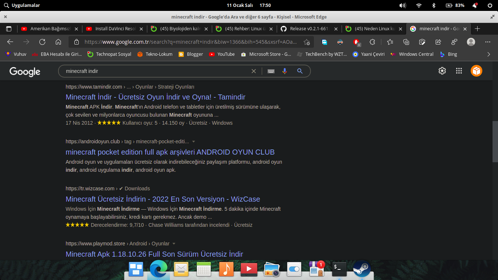
Task: Open the Calendar app in dock
Action: click(204, 269)
